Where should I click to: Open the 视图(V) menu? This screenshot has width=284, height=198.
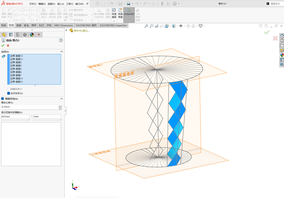51,4
